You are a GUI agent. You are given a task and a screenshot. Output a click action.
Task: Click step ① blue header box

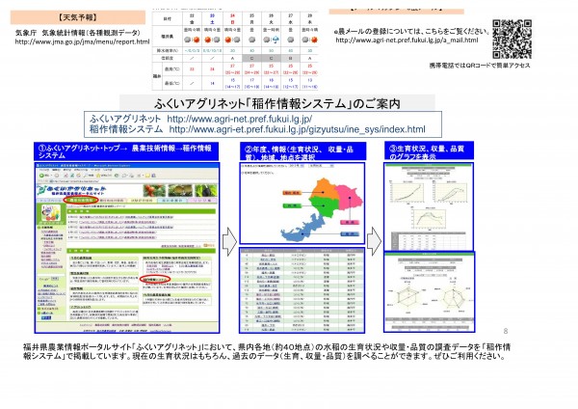point(126,151)
